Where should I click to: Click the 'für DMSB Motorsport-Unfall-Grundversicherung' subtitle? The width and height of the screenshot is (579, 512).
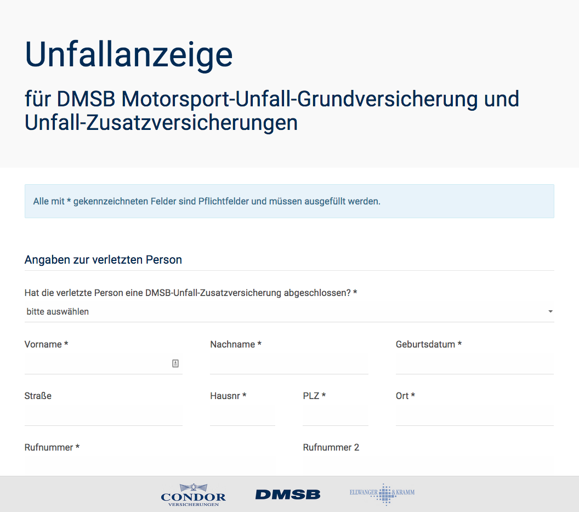coord(272,111)
